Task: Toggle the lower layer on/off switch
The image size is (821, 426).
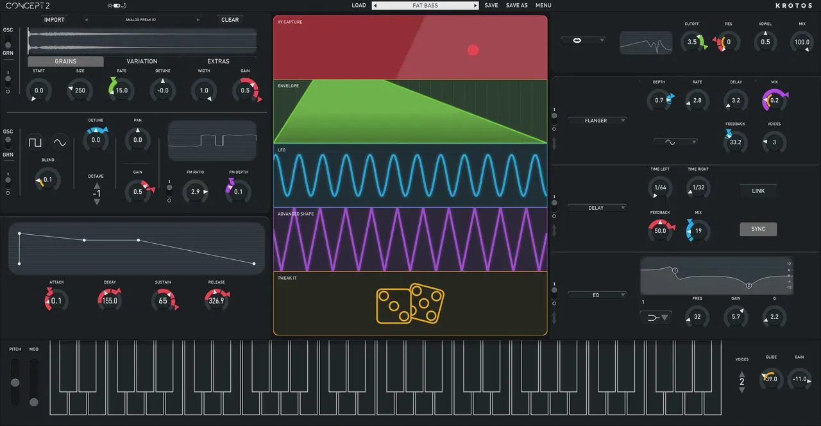Action: coord(8,182)
